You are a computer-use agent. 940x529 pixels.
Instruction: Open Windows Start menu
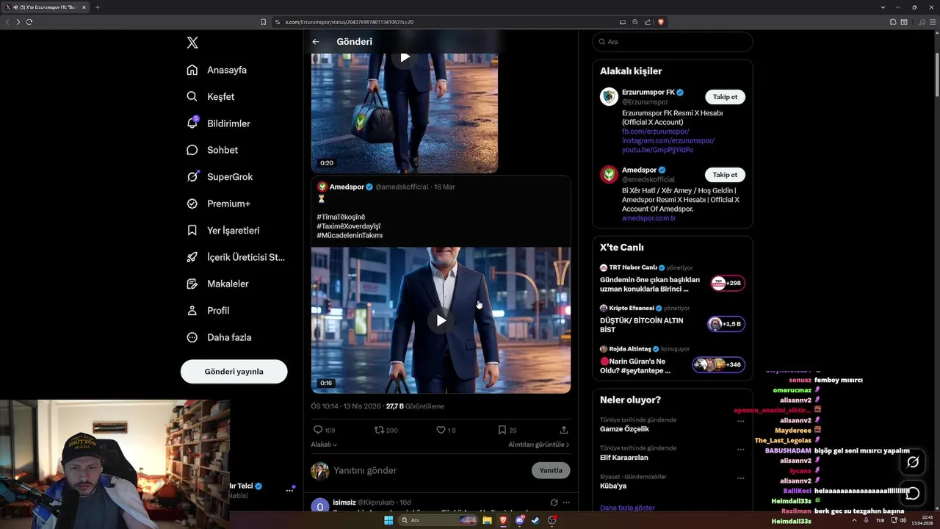click(x=388, y=520)
